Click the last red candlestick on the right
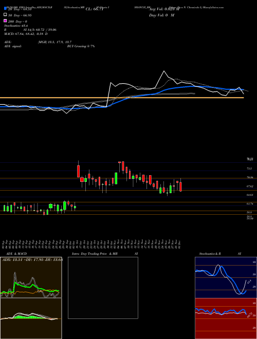257x339 pixels. (180, 186)
